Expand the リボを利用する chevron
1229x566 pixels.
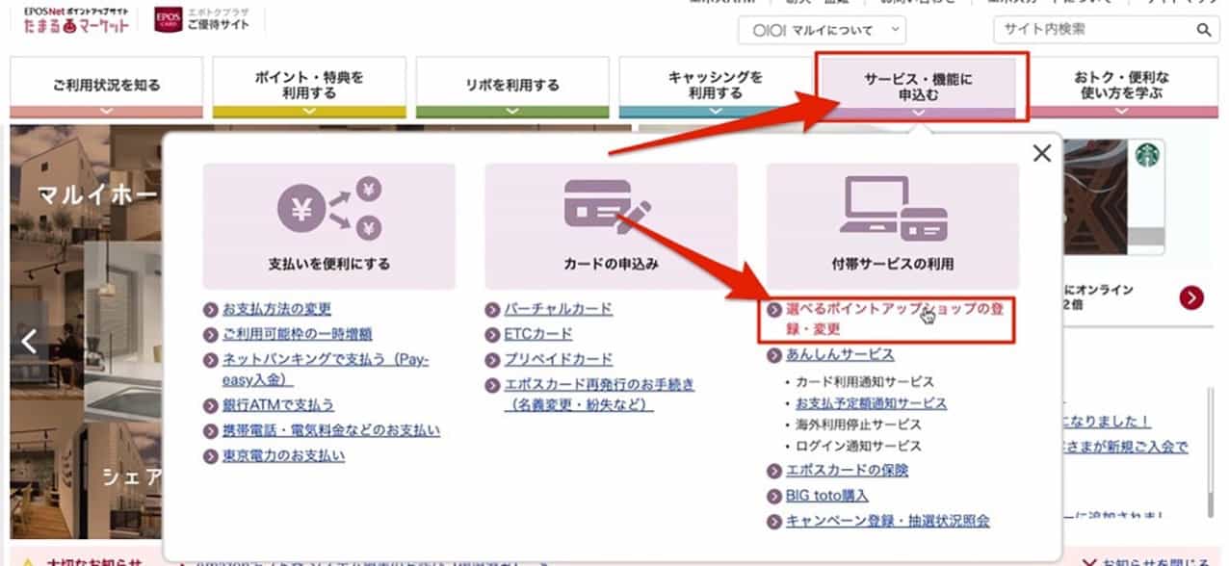512,111
